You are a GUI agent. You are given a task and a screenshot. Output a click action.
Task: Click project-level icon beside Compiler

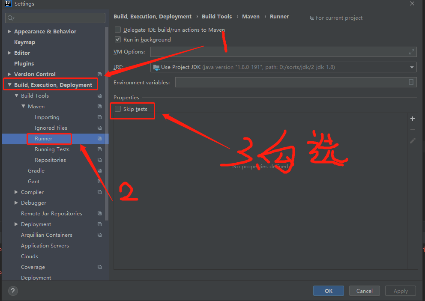coord(99,192)
